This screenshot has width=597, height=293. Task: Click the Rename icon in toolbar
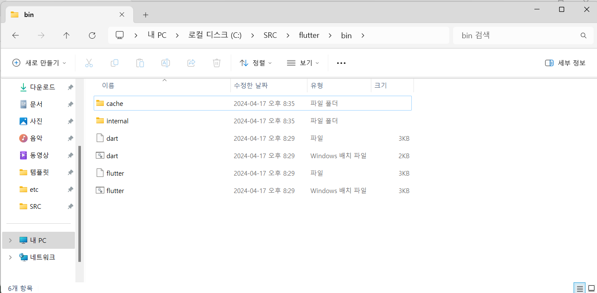point(165,63)
